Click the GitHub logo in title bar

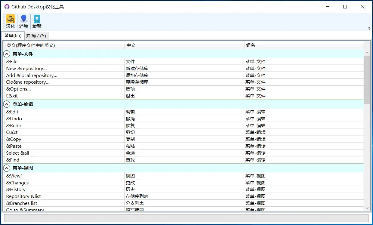point(7,7)
